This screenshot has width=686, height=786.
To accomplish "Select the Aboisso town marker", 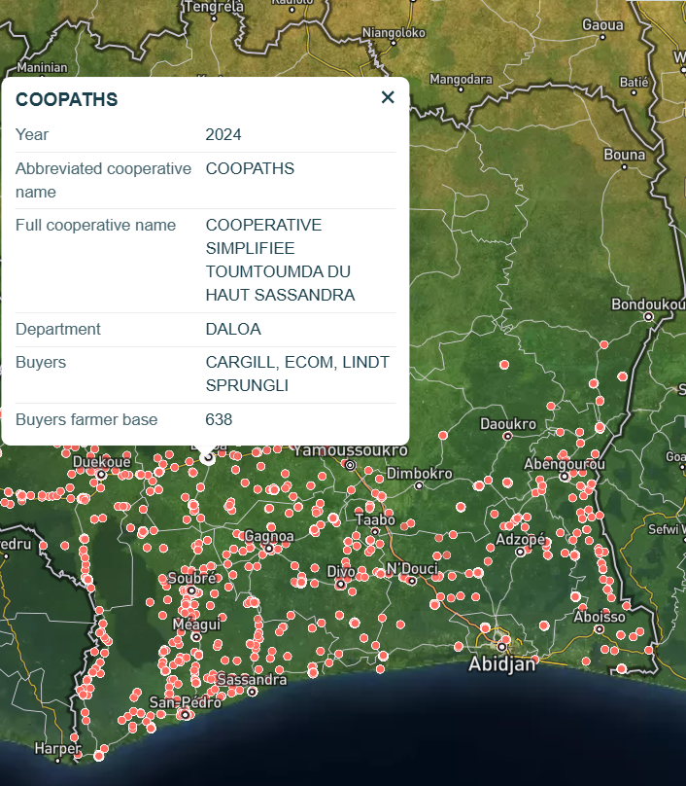I will [599, 629].
